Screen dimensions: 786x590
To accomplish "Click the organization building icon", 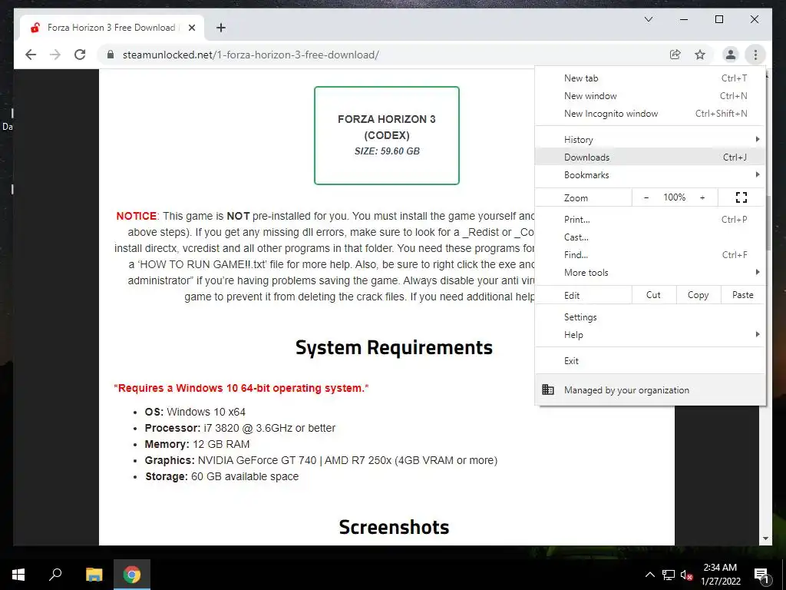I will [x=548, y=389].
